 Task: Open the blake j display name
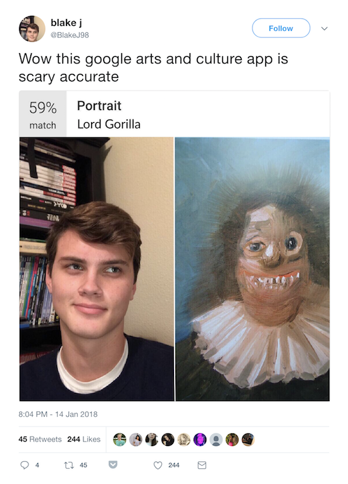[x=66, y=23]
